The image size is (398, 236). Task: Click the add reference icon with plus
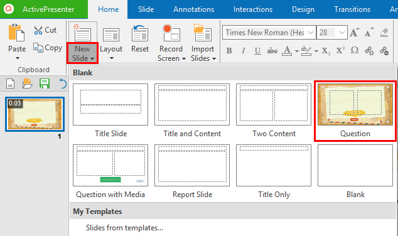369,51
